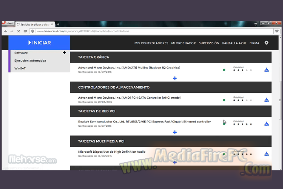Expand the Software sidebar section
Image resolution: width=283 pixels, height=189 pixels.
pos(64,53)
